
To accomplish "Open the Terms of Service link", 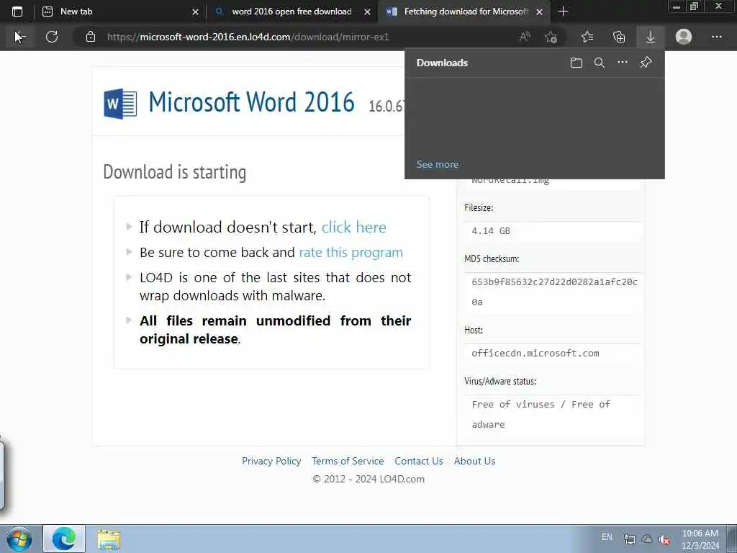I will coord(348,461).
